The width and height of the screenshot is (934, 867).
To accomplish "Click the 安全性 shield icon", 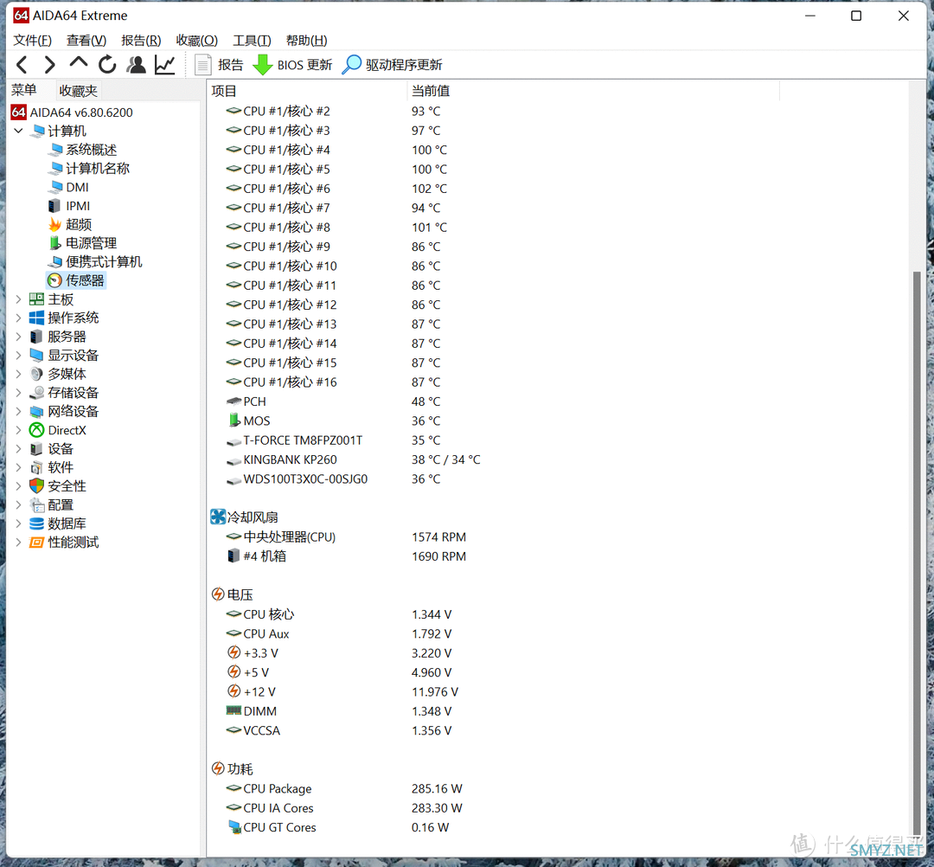I will coord(36,485).
